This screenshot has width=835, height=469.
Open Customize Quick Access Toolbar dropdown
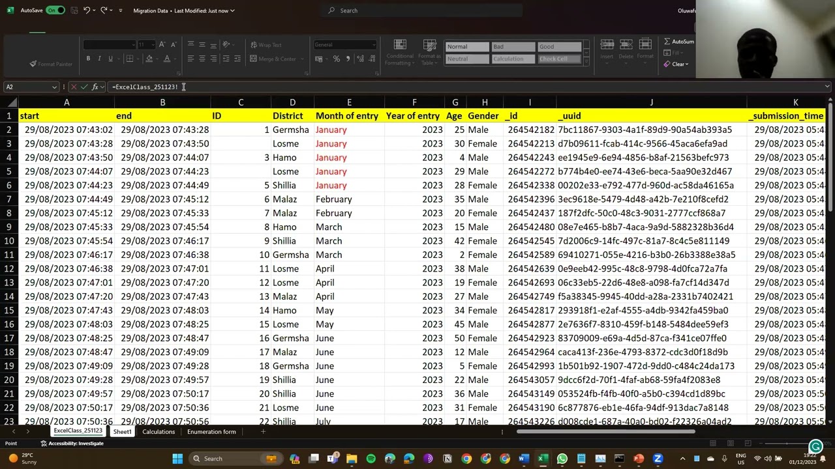[x=120, y=10]
